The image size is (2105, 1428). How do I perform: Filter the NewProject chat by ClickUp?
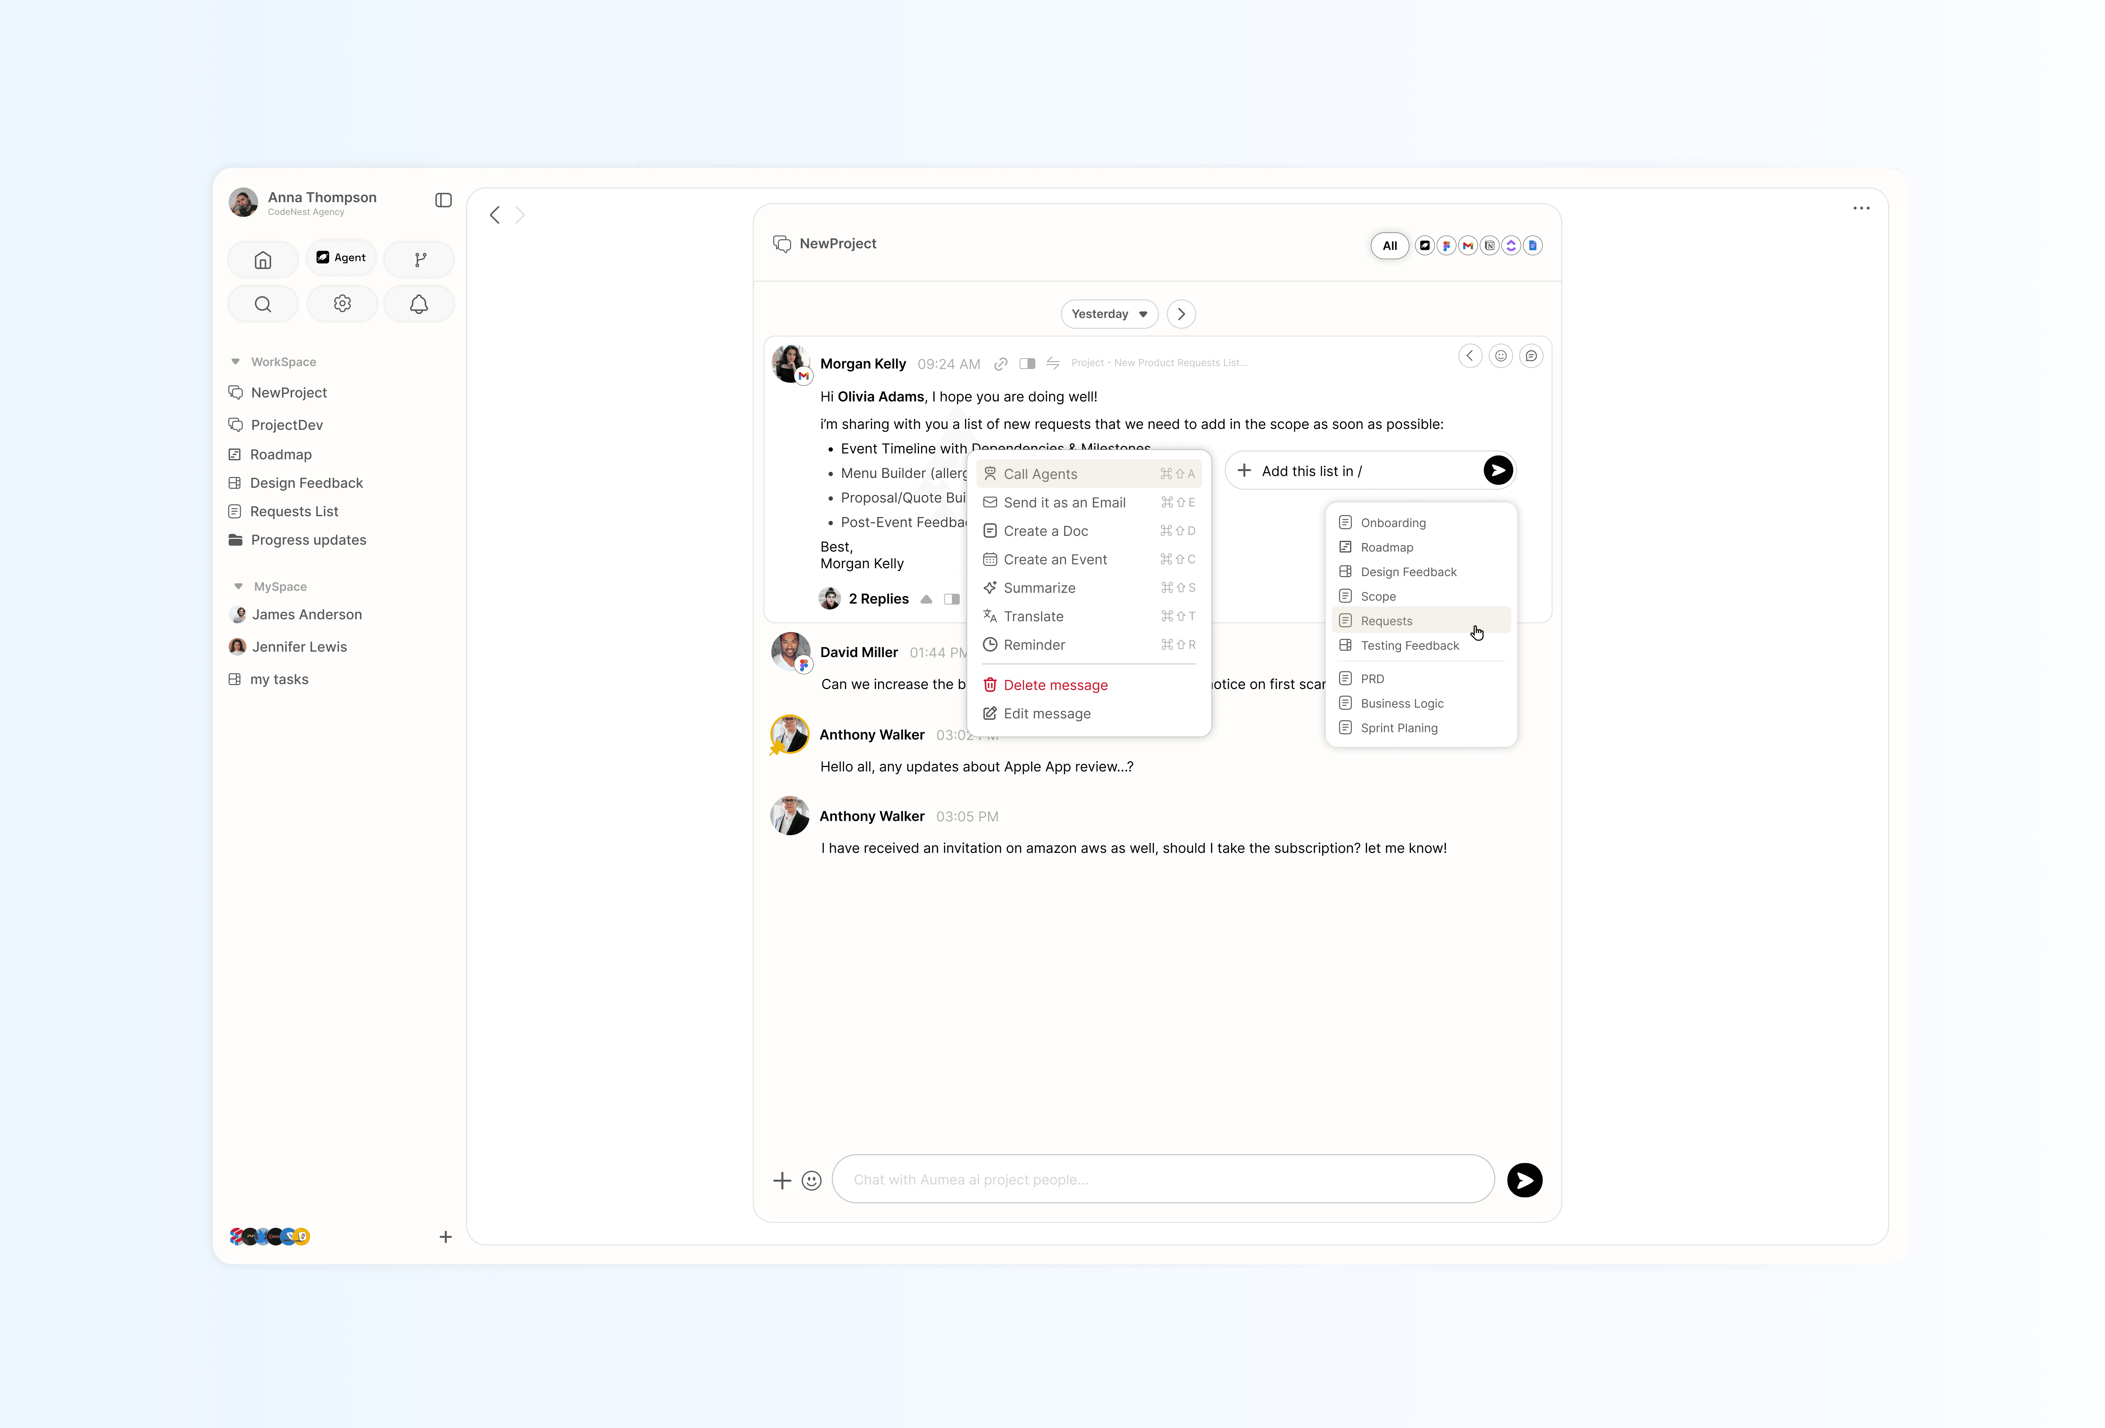[1511, 246]
